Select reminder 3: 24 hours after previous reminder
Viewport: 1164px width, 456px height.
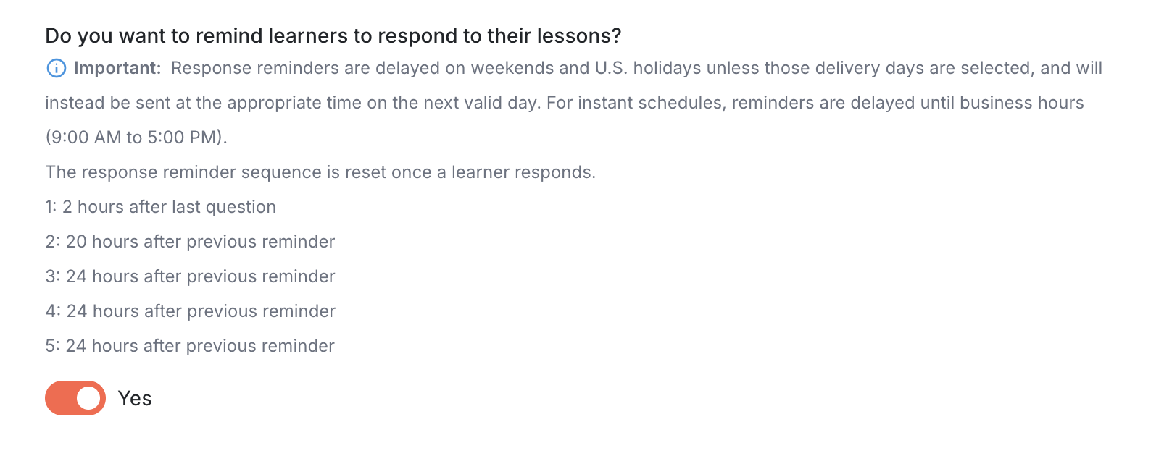point(190,276)
